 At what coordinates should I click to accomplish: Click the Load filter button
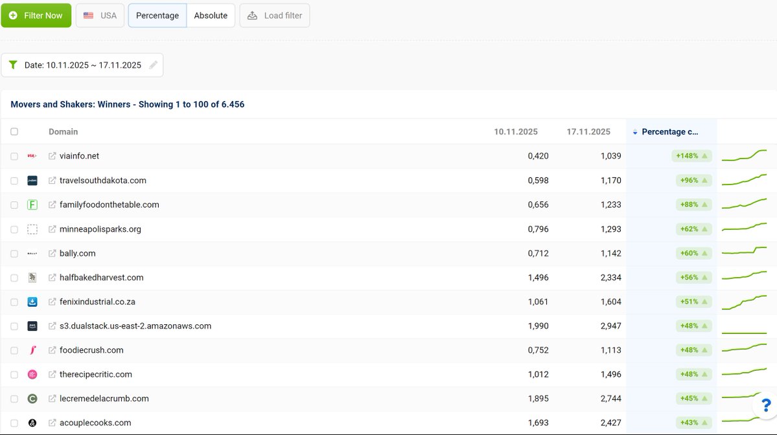coord(275,16)
